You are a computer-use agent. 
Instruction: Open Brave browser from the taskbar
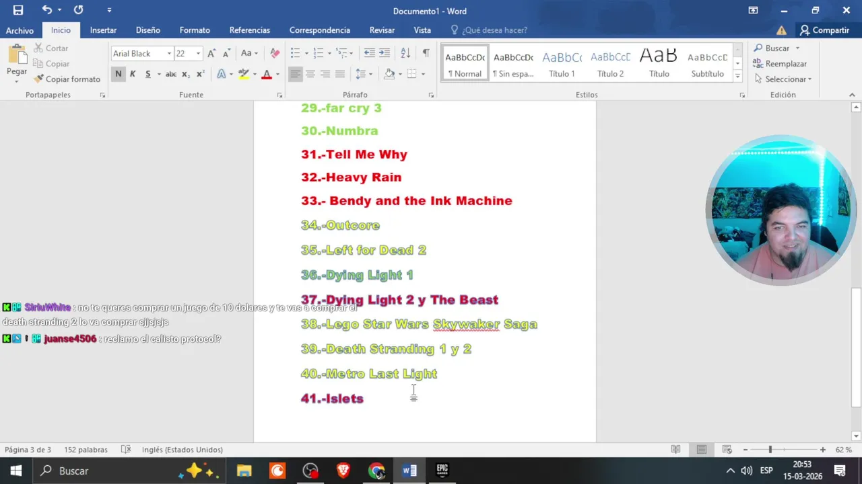point(343,471)
